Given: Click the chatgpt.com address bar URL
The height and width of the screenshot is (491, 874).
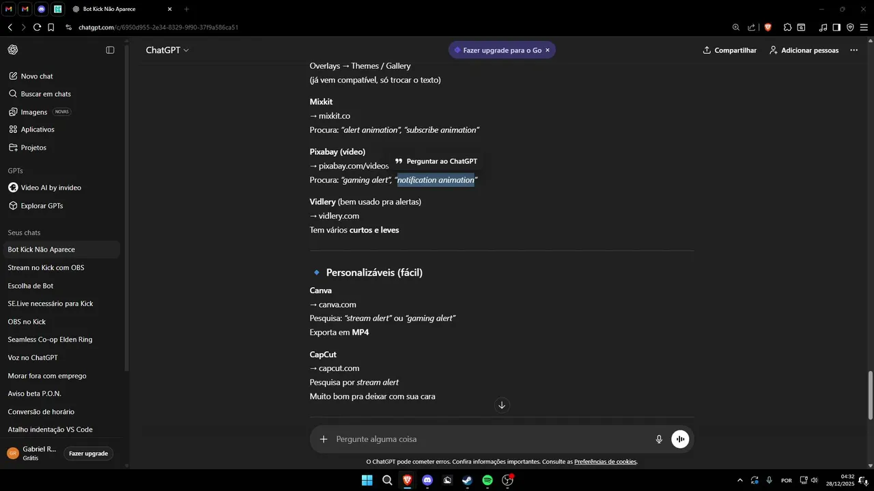Looking at the screenshot, I should point(158,27).
